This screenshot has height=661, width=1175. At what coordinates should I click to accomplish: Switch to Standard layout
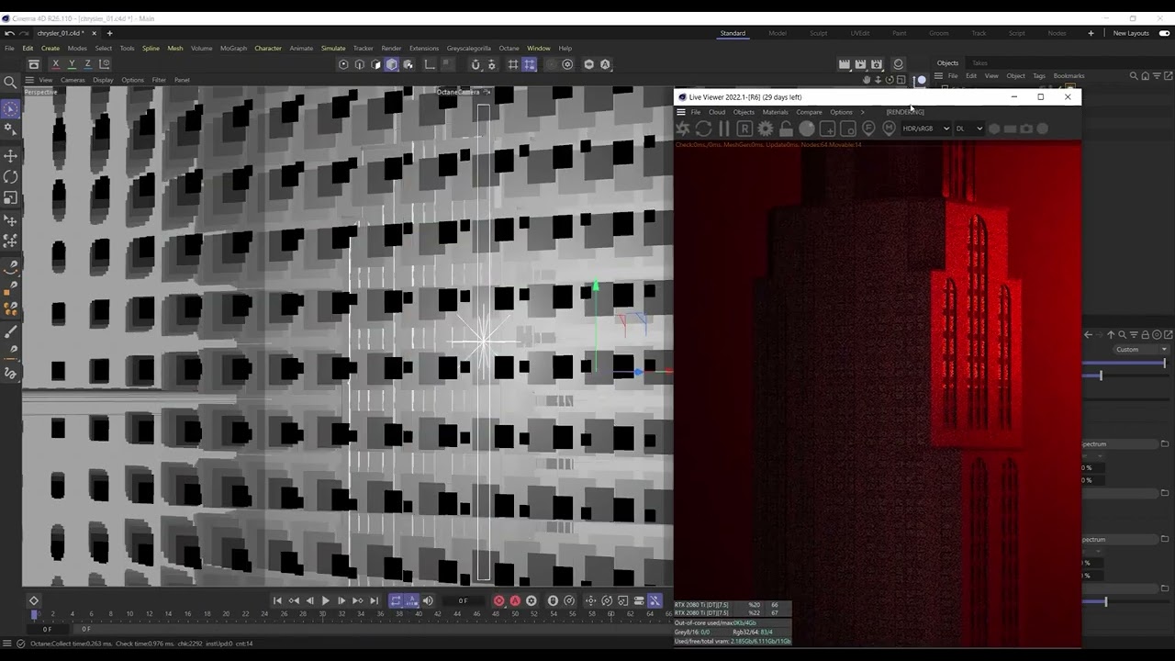coord(733,33)
